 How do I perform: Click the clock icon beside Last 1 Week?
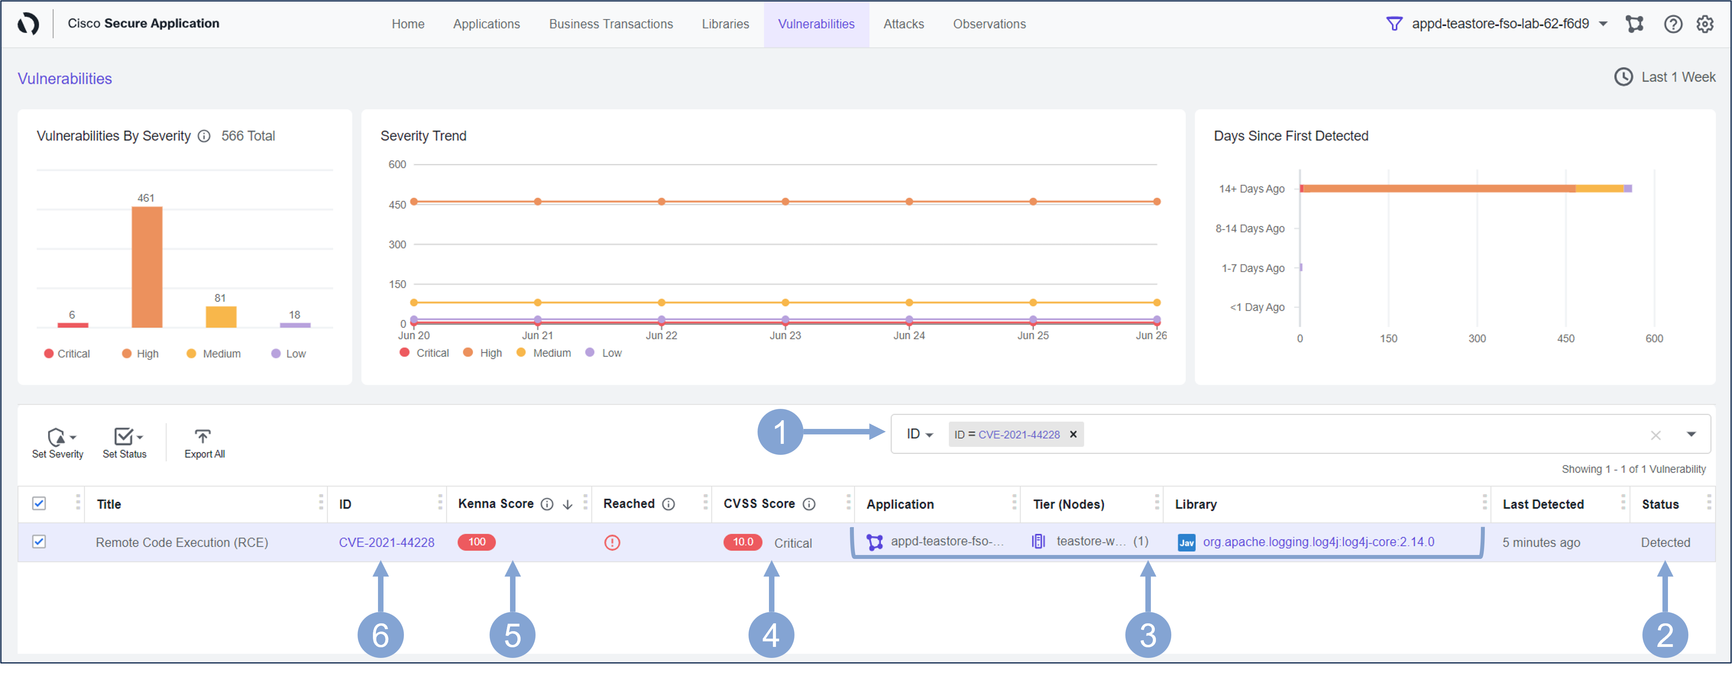(x=1623, y=77)
